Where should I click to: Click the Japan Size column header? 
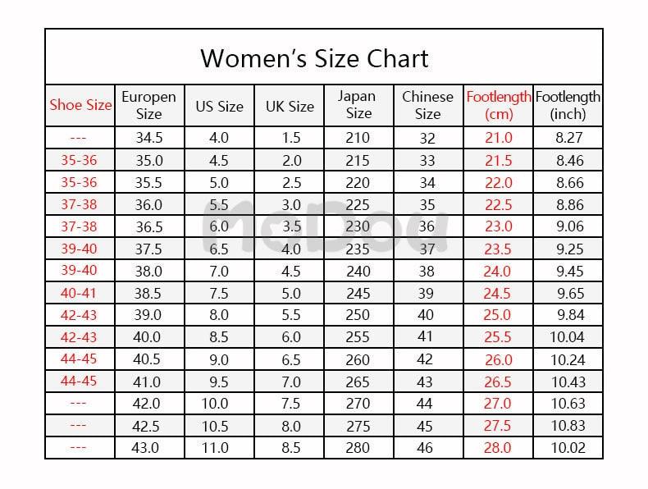[358, 105]
